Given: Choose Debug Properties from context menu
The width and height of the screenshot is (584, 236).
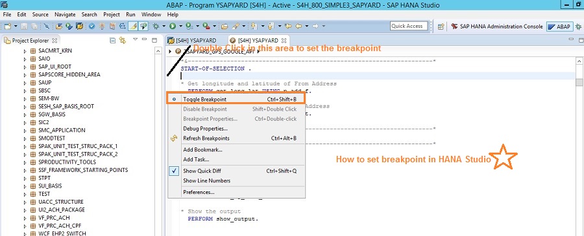Looking at the screenshot, I should [x=205, y=129].
